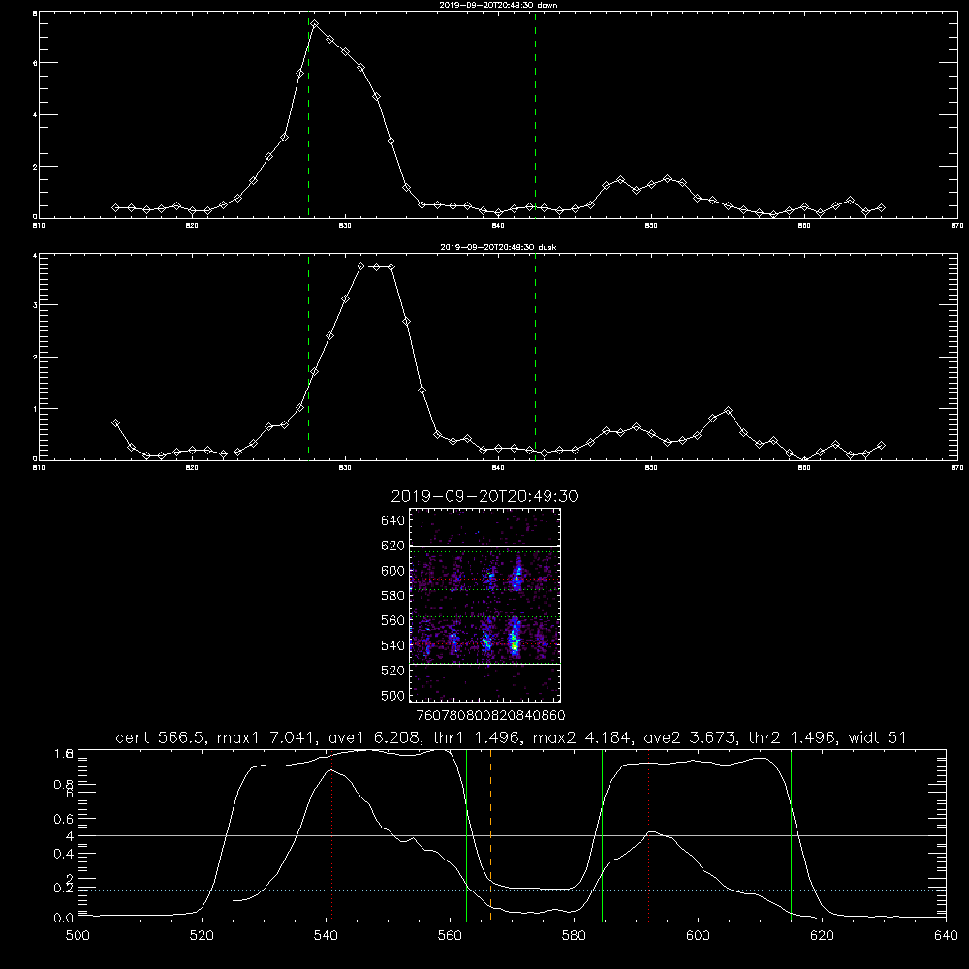Click x-axis label '560' in bottom plot
969x969 pixels.
pyautogui.click(x=450, y=936)
